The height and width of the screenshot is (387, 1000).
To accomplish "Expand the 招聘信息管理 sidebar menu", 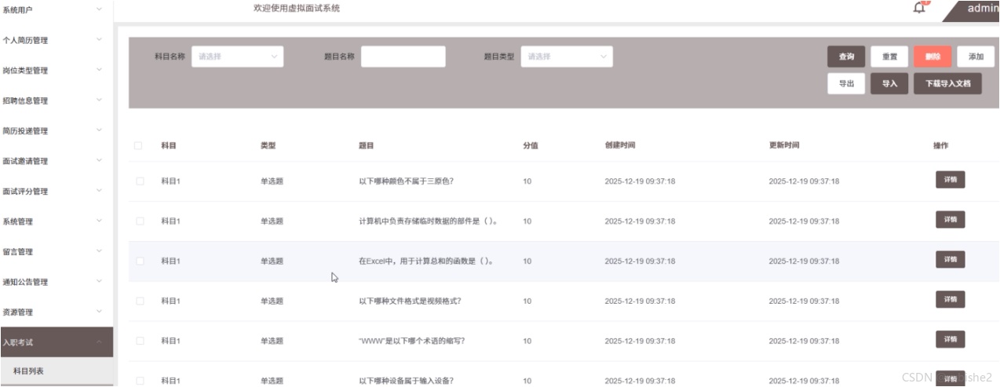I will [57, 100].
